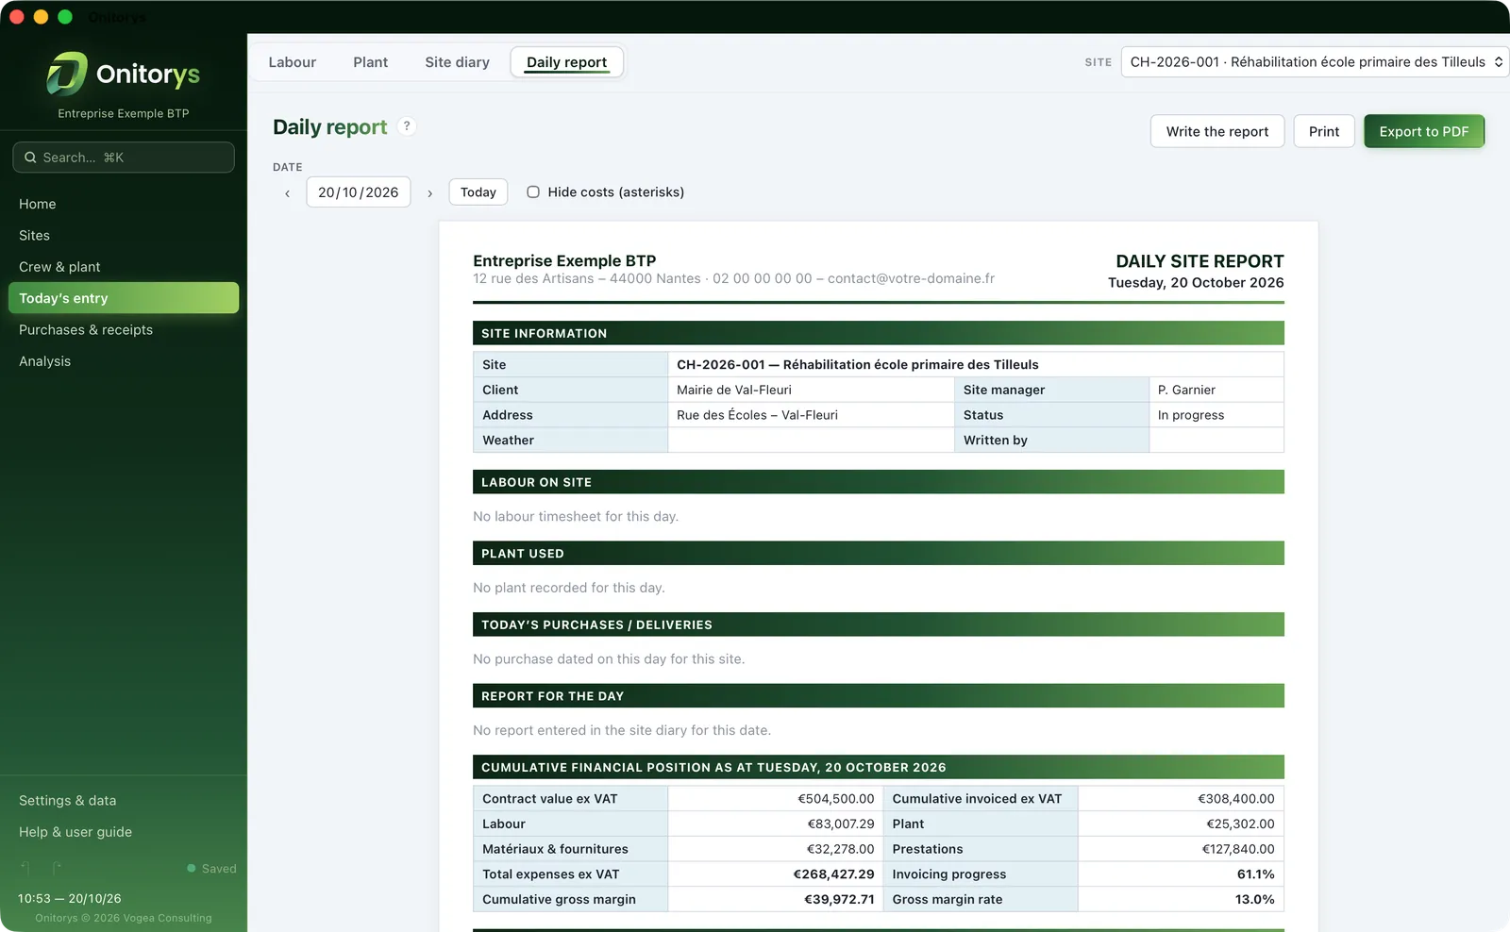Select the Daily report tab

point(567,62)
